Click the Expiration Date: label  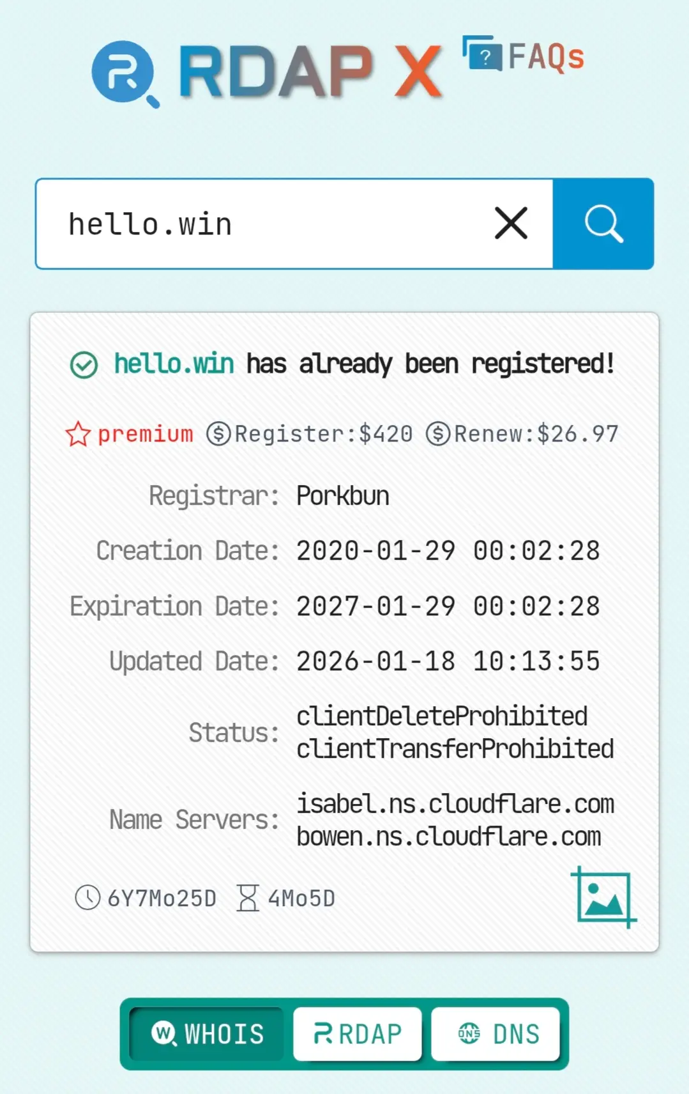click(174, 606)
